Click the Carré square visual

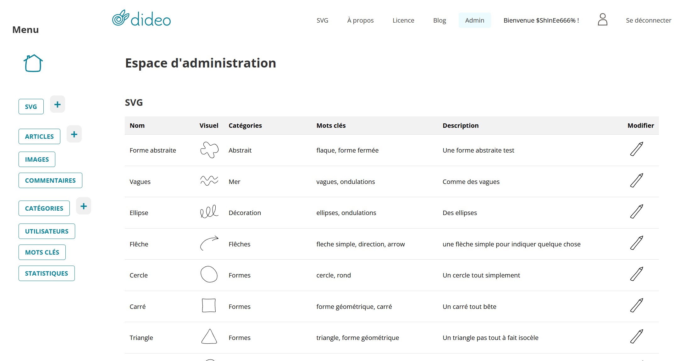point(209,305)
